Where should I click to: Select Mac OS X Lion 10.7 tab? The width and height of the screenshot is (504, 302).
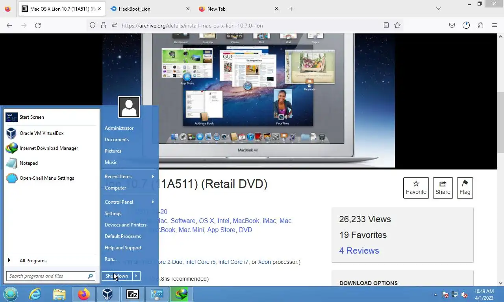62,9
